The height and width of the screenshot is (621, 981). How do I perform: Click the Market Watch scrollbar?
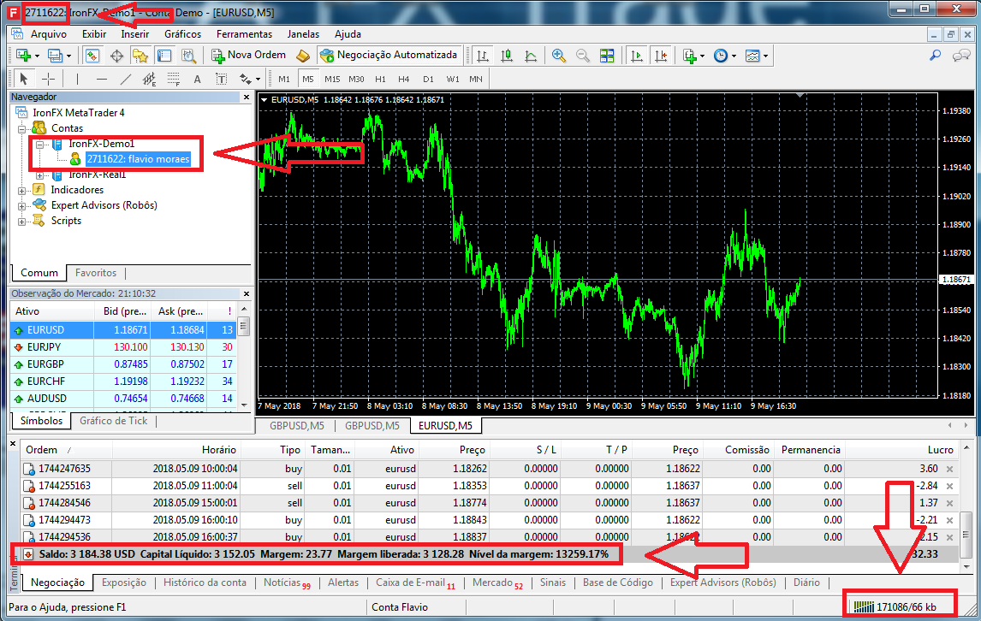tap(244, 359)
